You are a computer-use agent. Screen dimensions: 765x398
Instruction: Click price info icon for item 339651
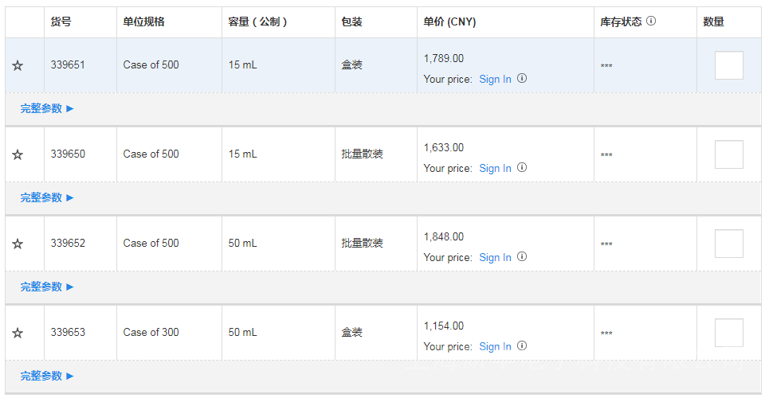click(x=522, y=79)
